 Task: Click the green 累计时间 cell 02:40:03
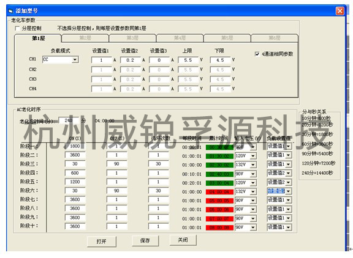point(219,174)
